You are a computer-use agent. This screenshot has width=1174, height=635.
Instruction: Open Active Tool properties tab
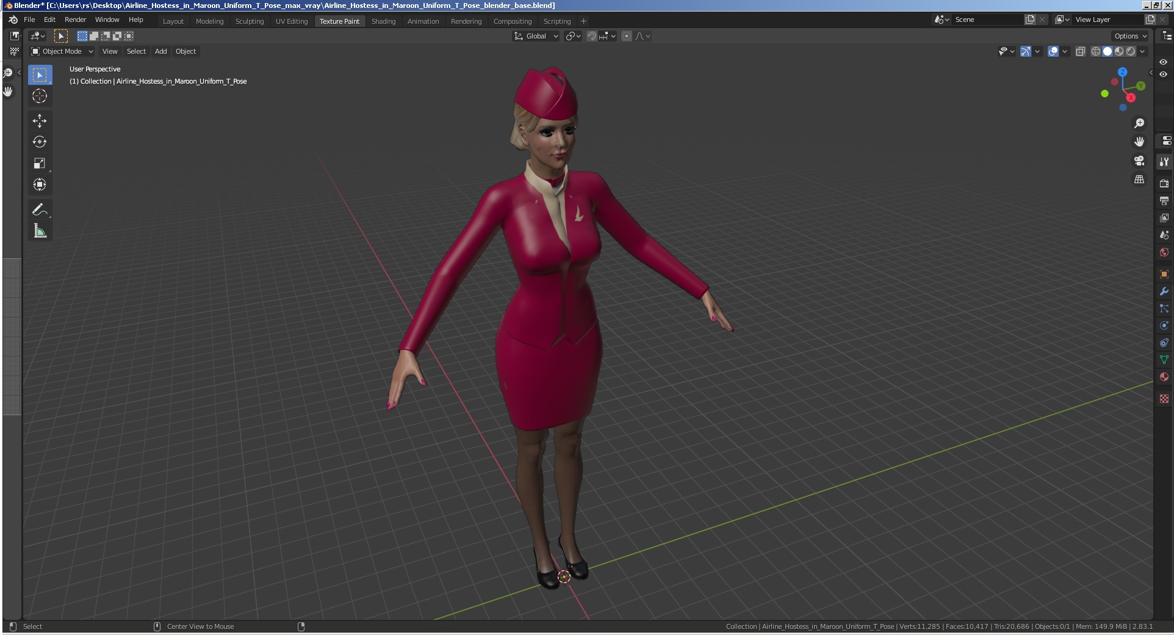pos(1164,162)
